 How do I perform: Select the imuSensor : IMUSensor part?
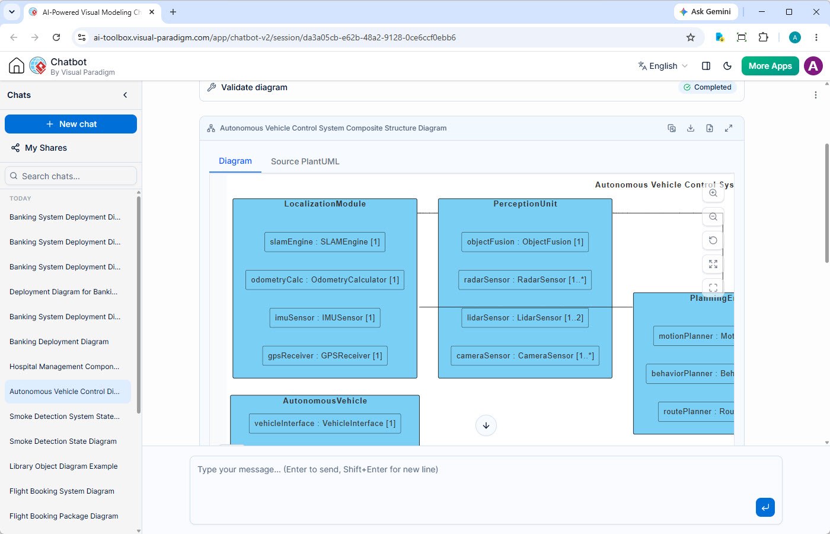(325, 318)
